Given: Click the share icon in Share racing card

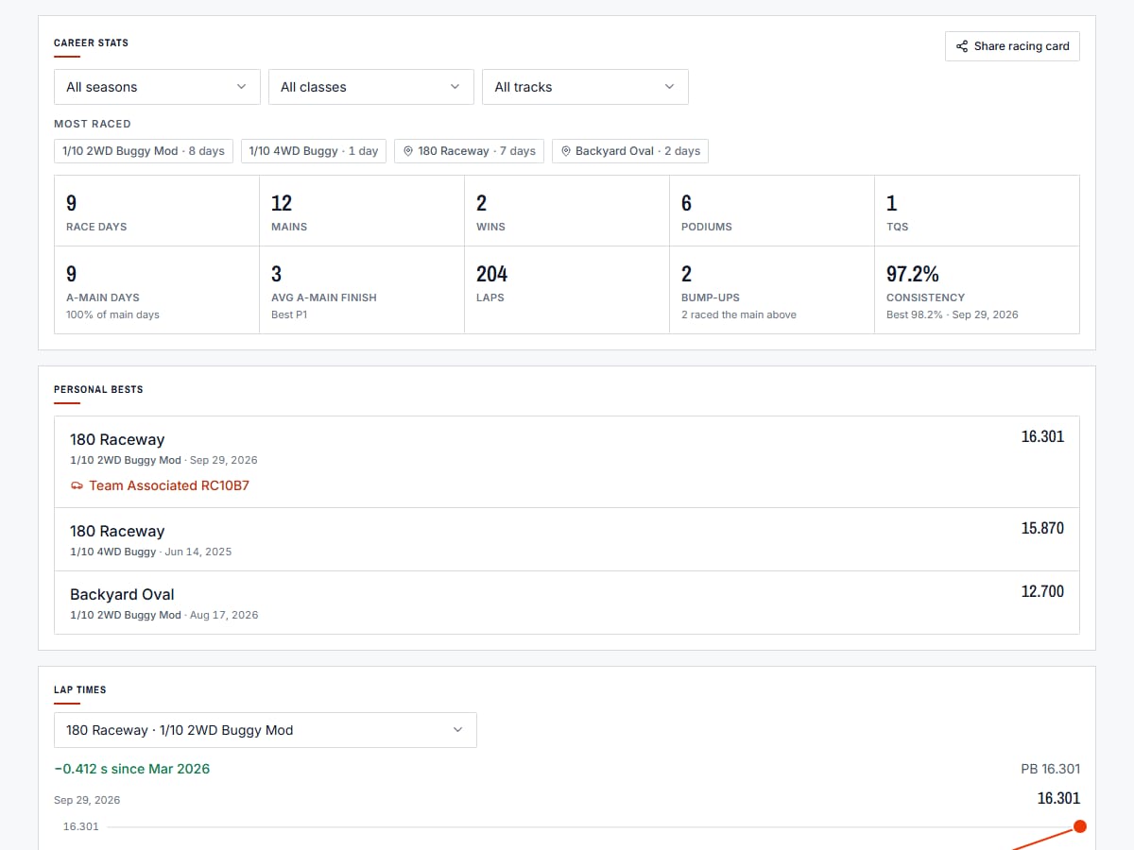Looking at the screenshot, I should pos(962,46).
